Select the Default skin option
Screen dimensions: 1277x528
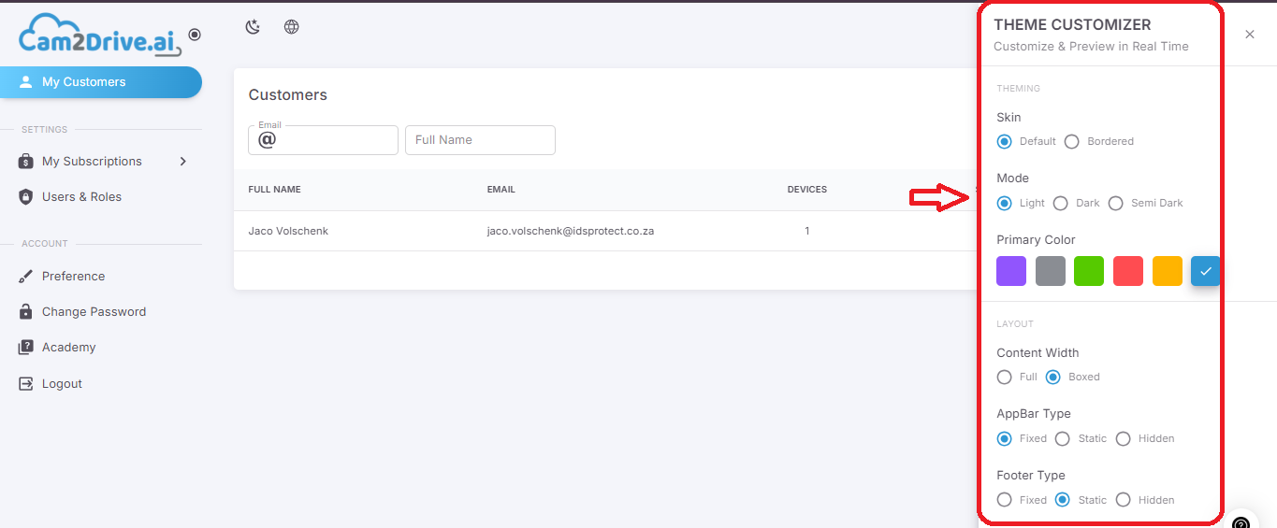coord(1005,142)
